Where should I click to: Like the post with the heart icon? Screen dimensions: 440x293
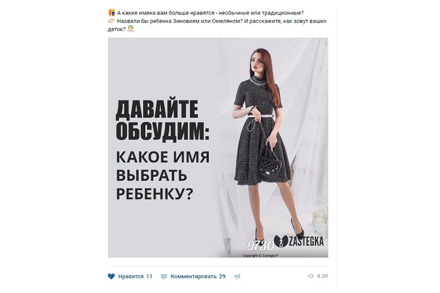[x=111, y=276]
